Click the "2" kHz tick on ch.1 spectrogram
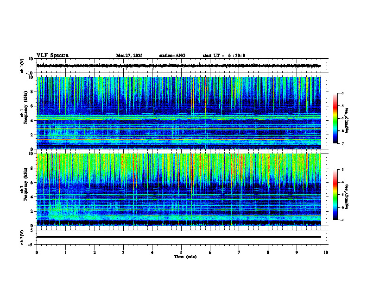Screen dimensions: 367x283 pyautogui.click(x=32, y=135)
